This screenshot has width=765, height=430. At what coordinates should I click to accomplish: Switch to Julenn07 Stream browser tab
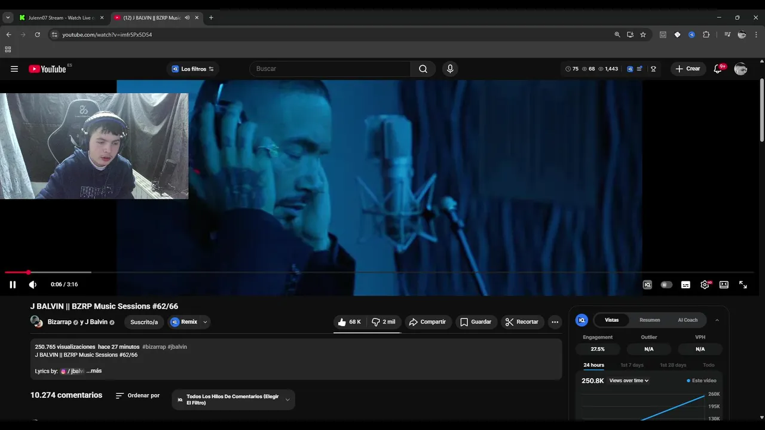point(61,18)
